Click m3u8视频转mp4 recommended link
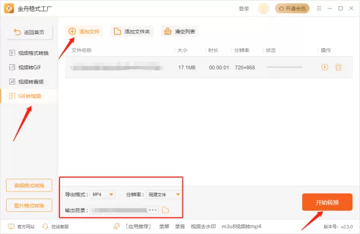 coord(241,227)
